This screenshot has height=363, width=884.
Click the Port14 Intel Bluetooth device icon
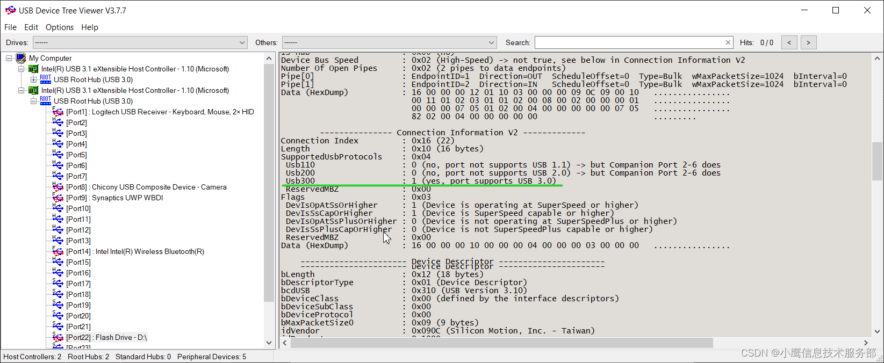[x=58, y=251]
